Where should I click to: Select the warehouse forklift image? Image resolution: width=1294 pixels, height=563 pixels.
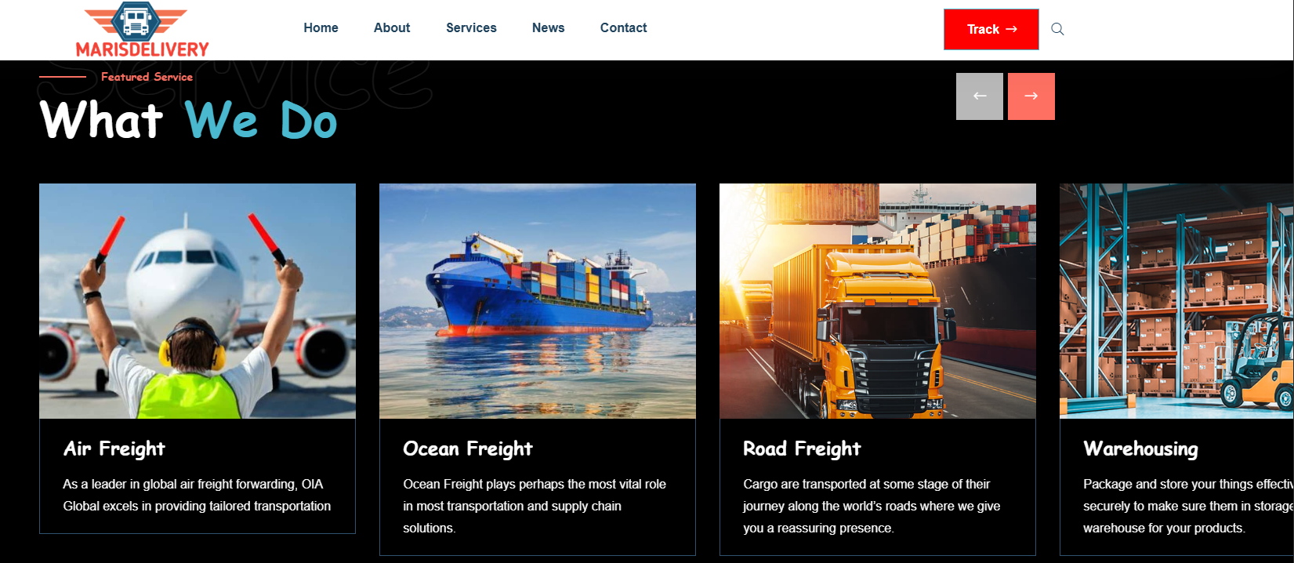pos(1176,301)
